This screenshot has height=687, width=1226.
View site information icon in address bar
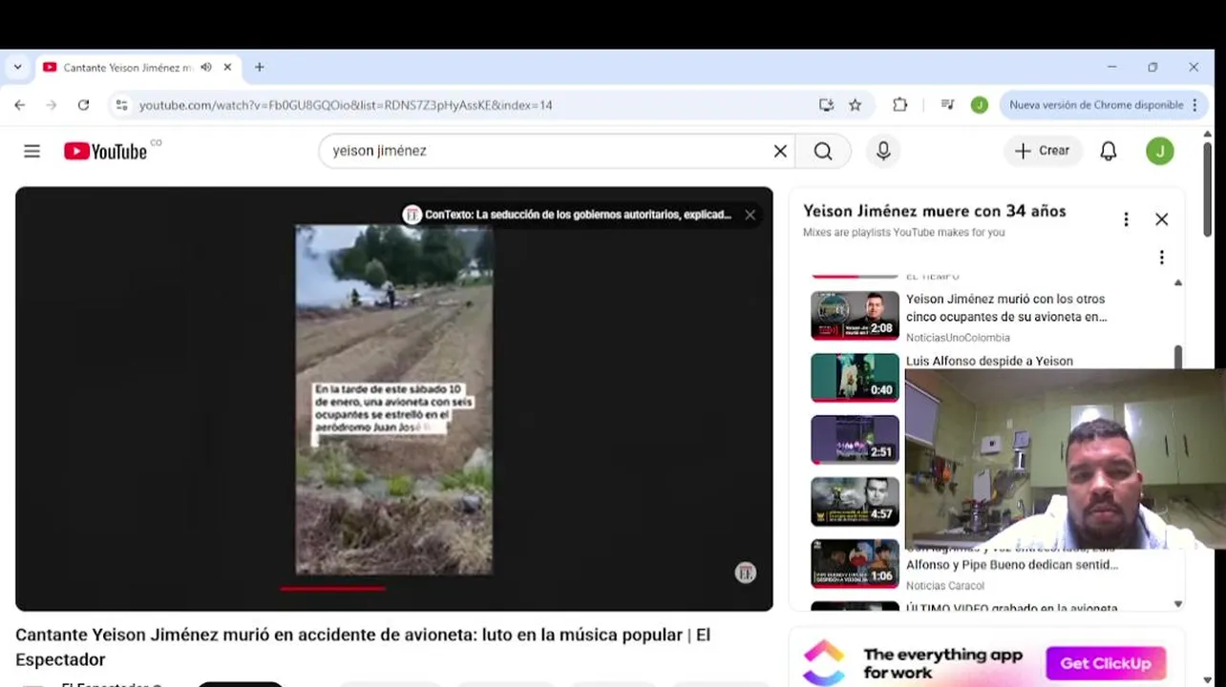[121, 105]
